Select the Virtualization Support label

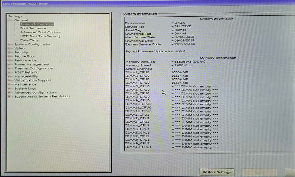pos(33,80)
